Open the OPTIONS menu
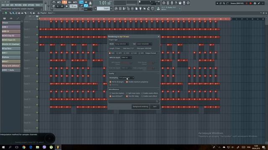This screenshot has height=150, width=268. [x=31, y=5]
